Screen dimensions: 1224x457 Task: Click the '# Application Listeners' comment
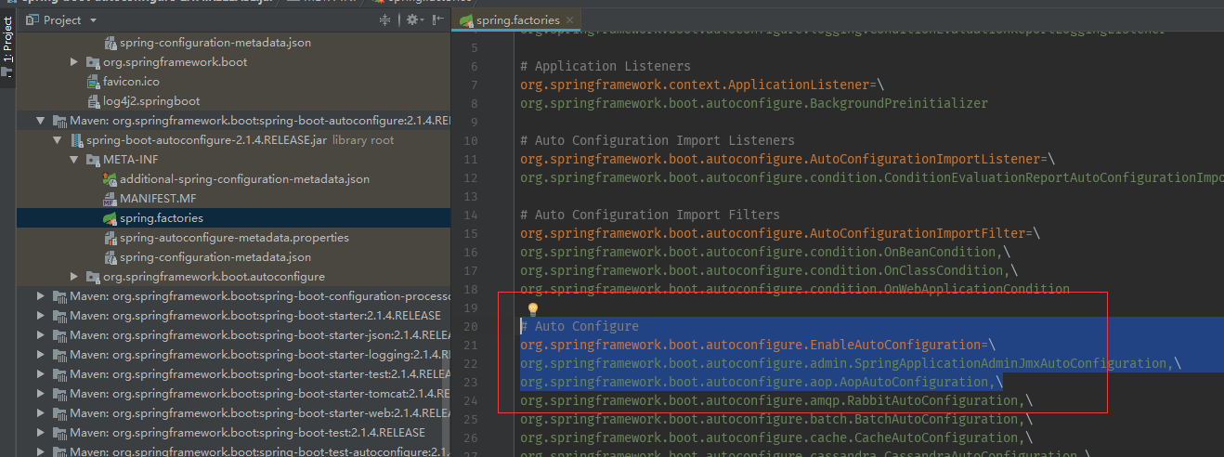coord(605,66)
